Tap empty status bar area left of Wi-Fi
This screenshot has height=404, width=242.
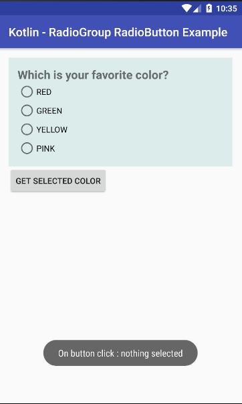90,8
